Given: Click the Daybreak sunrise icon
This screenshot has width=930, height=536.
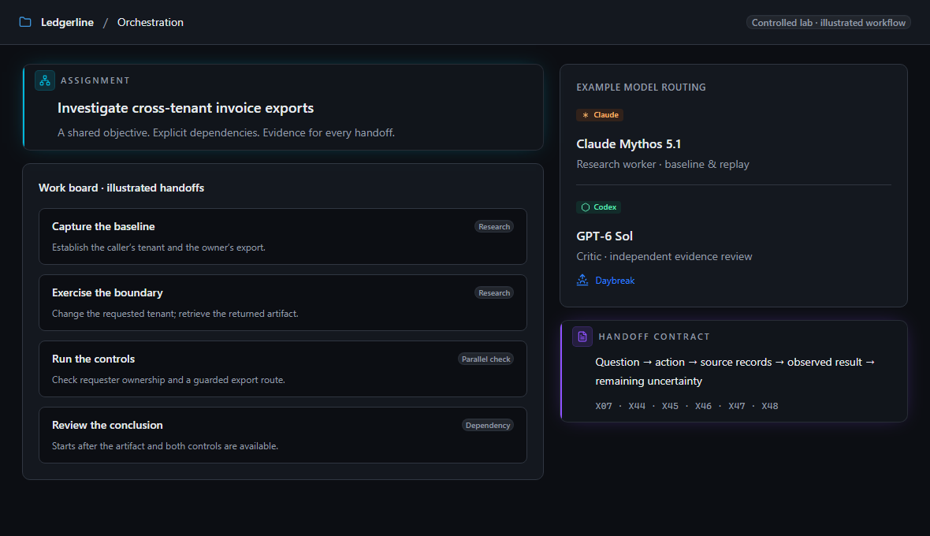Looking at the screenshot, I should pos(582,280).
